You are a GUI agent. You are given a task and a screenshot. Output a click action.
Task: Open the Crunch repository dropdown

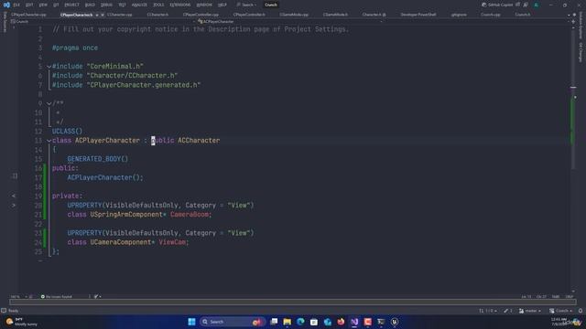coord(560,311)
